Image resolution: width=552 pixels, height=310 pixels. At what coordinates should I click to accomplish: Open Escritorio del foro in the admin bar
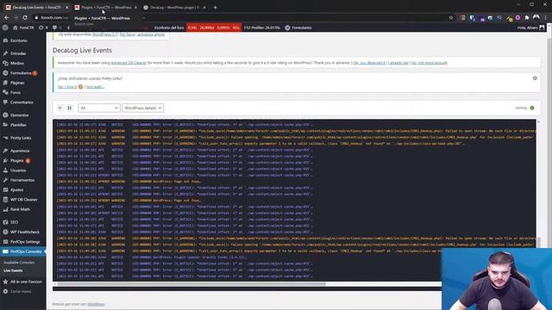[169, 28]
